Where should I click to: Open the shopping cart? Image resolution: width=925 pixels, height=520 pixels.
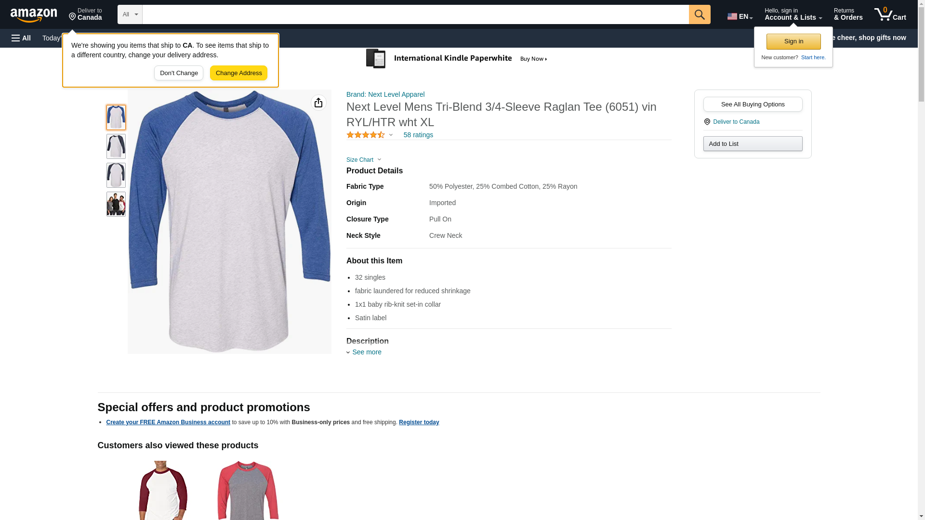[890, 14]
